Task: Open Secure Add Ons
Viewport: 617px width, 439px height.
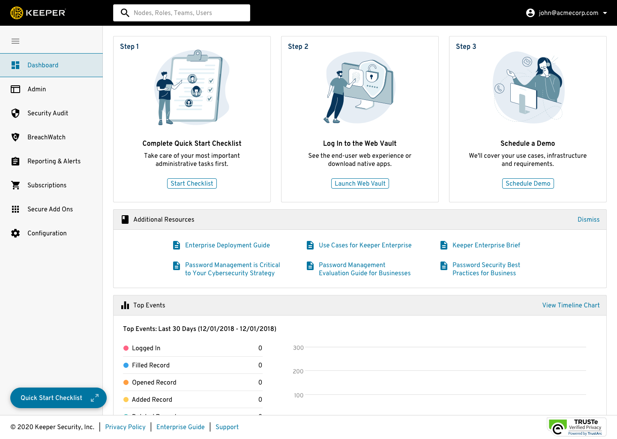Action: coord(51,209)
